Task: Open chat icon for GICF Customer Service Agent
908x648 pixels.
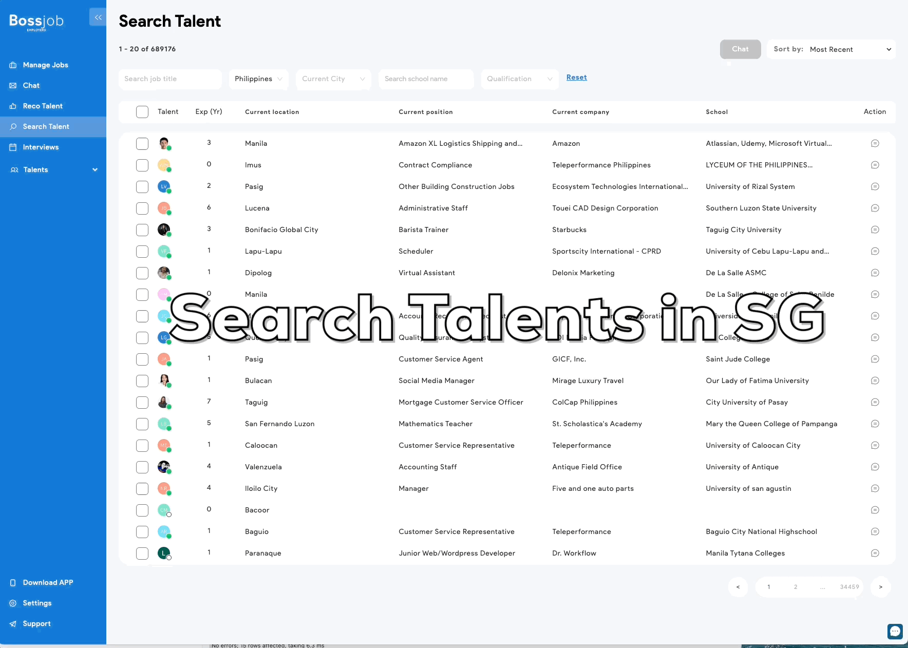Action: (x=875, y=359)
